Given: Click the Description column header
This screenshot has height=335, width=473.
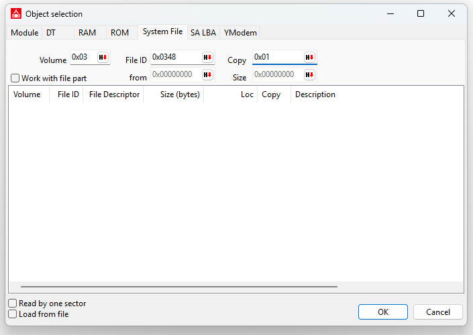Looking at the screenshot, I should pos(315,94).
